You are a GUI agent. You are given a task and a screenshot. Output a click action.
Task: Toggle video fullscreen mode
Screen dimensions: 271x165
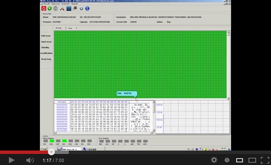click(x=265, y=160)
